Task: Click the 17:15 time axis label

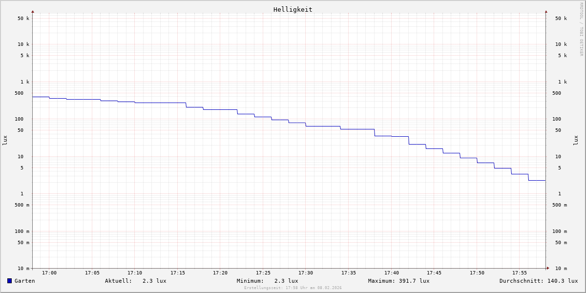Action: (178, 273)
